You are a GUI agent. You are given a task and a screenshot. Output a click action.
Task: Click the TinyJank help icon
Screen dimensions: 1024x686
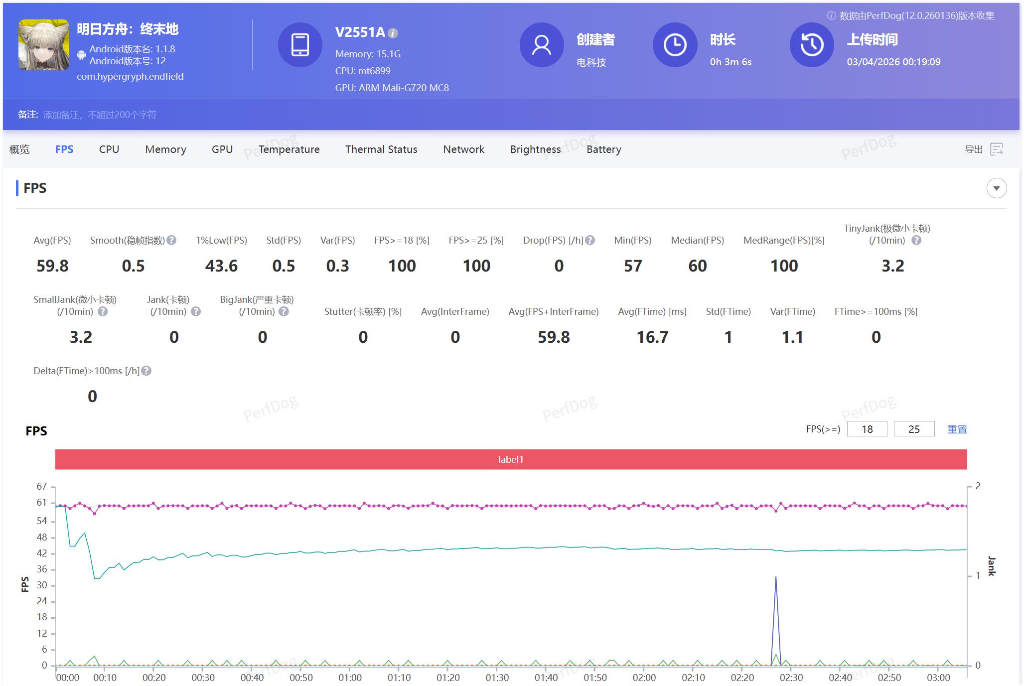[x=916, y=241]
